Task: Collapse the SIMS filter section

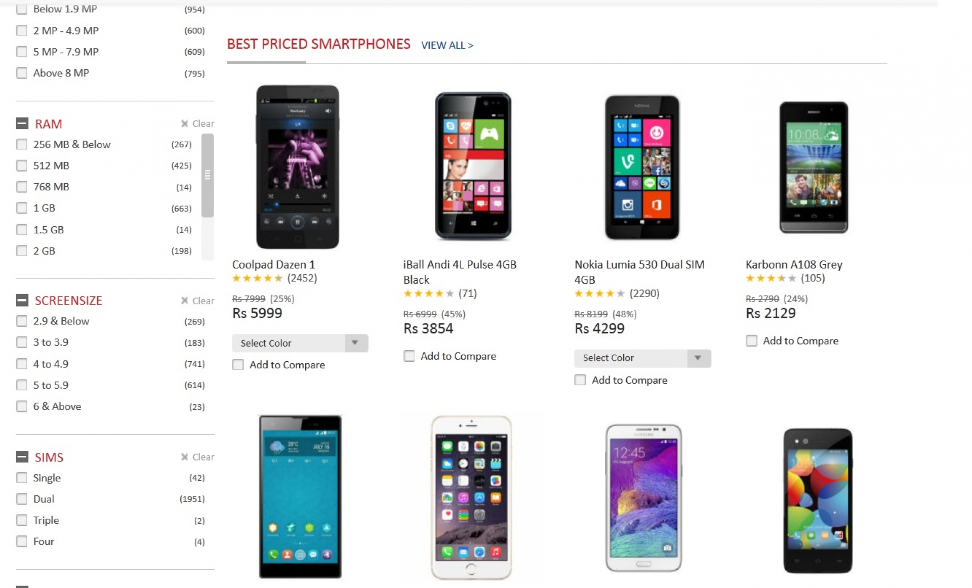Action: [21, 456]
